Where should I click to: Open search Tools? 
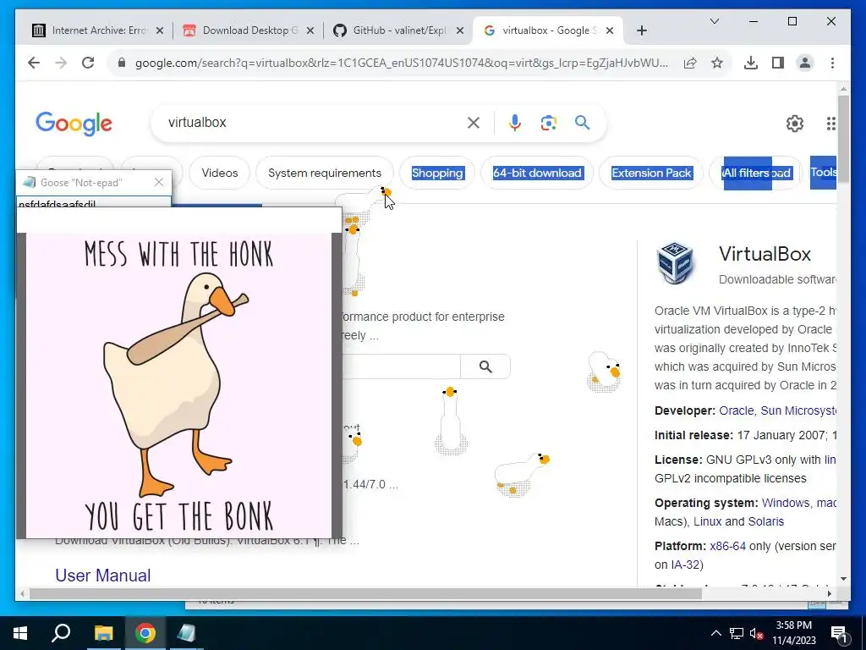click(x=823, y=173)
